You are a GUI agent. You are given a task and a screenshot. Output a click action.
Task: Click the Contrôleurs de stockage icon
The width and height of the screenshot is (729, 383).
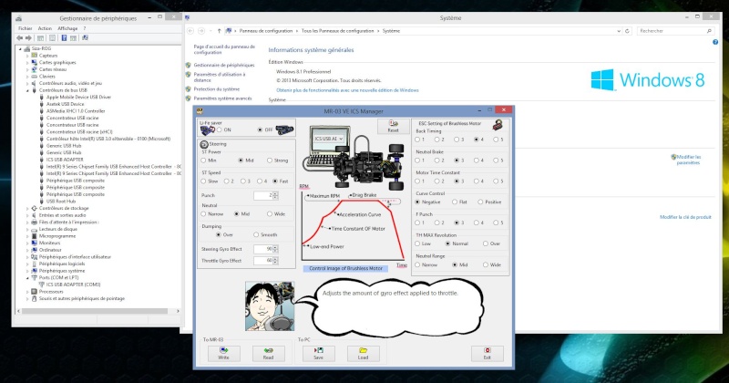(x=34, y=208)
